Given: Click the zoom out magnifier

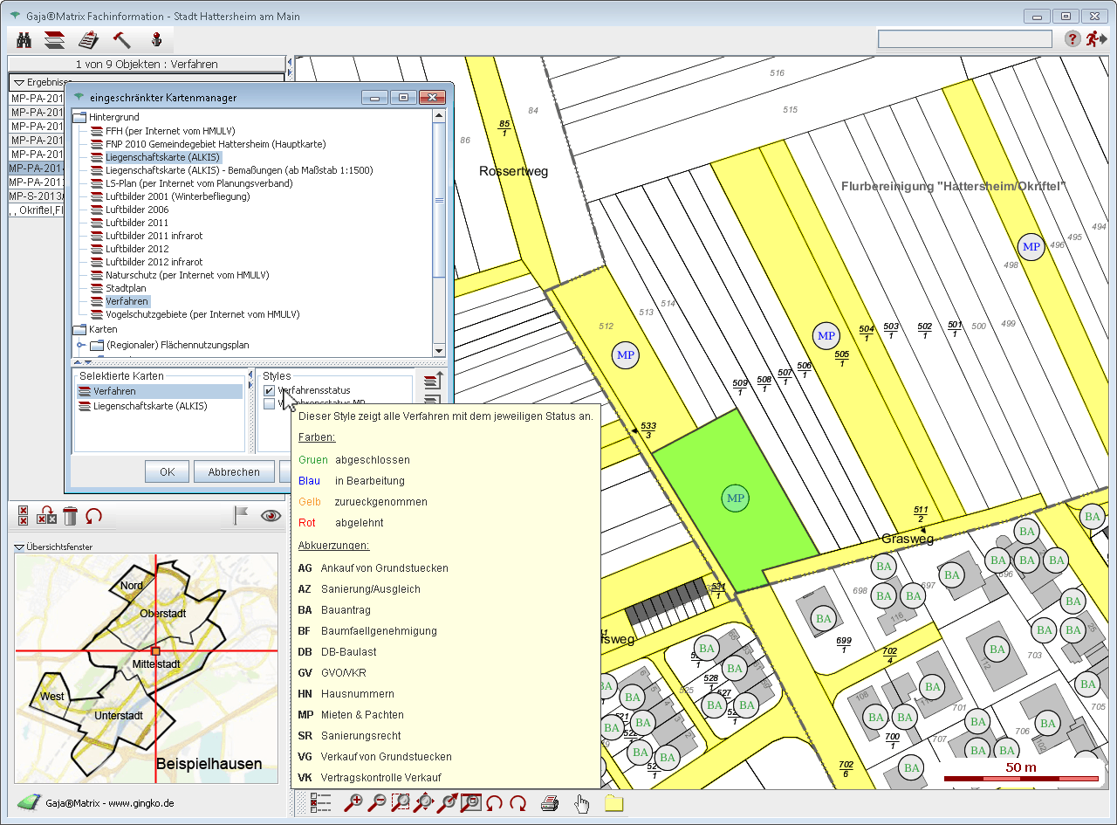Looking at the screenshot, I should click(x=378, y=803).
